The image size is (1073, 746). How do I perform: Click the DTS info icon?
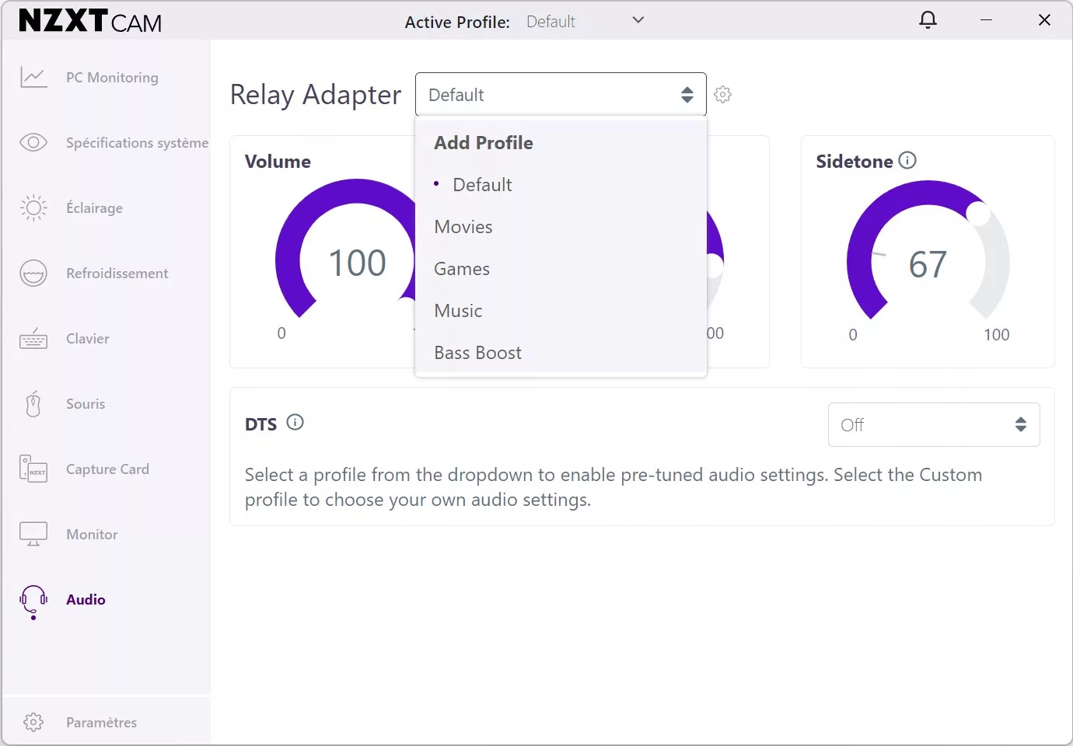coord(295,423)
